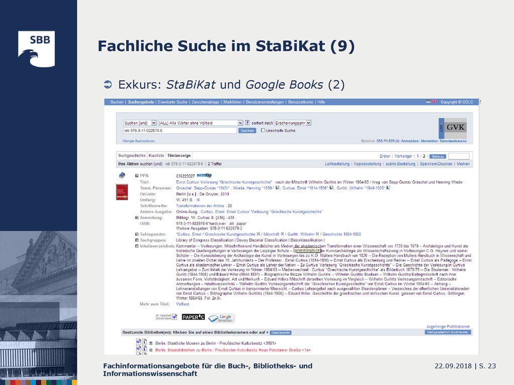
Task: Click the help question mark icon
Action: [x=247, y=123]
